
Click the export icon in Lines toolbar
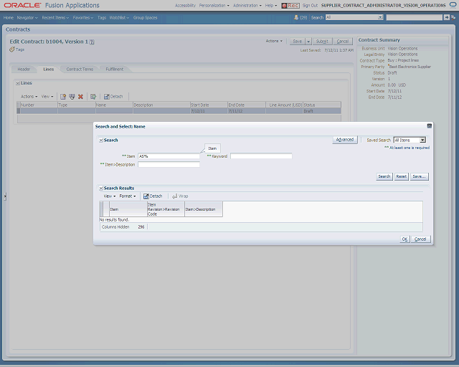pos(93,97)
